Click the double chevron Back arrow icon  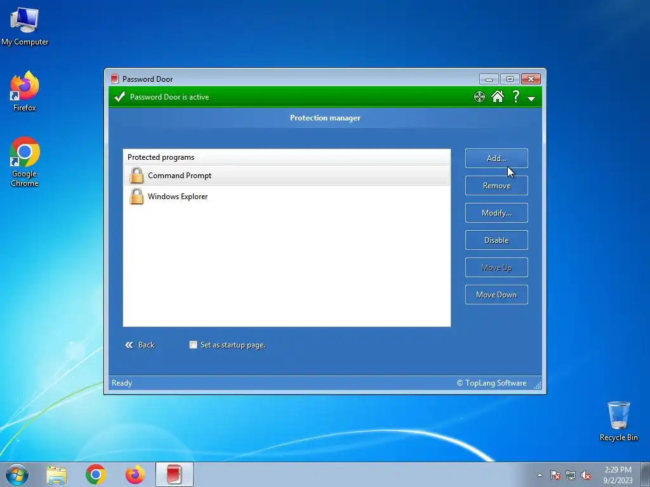(x=129, y=345)
